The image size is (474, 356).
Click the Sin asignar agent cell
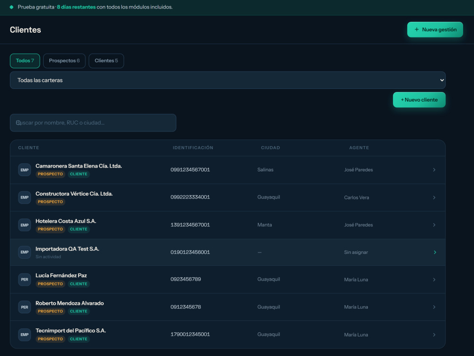356,253
